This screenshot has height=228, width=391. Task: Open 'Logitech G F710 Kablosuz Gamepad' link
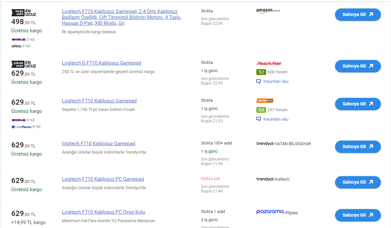pyautogui.click(x=101, y=63)
